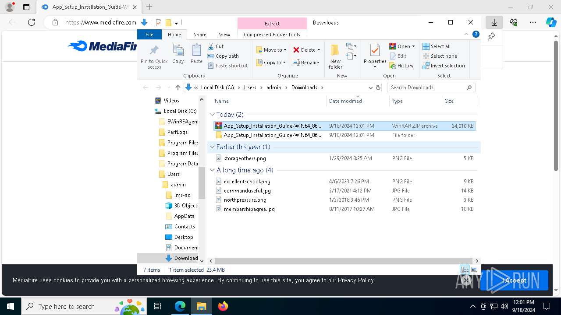Screen dimensions: 561x315
Task: Select the App_Setup File folder row
Action: (x=344, y=135)
